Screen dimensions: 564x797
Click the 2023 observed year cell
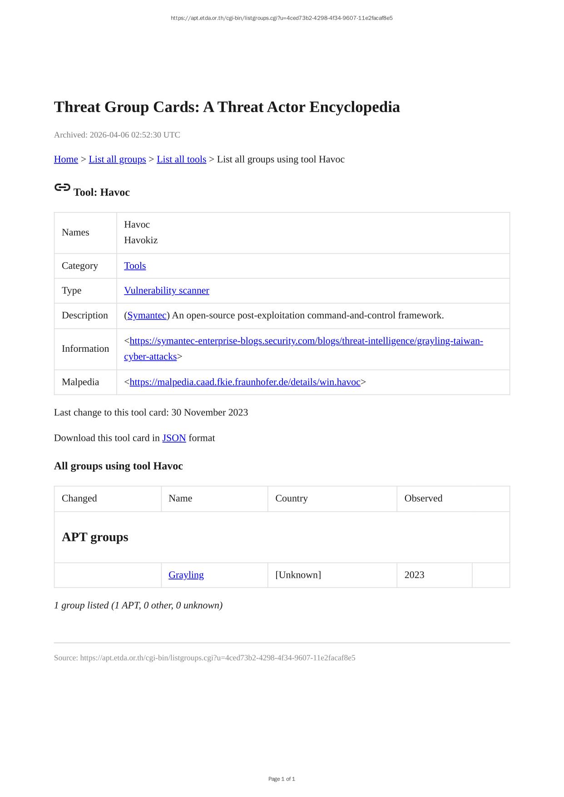pos(414,575)
